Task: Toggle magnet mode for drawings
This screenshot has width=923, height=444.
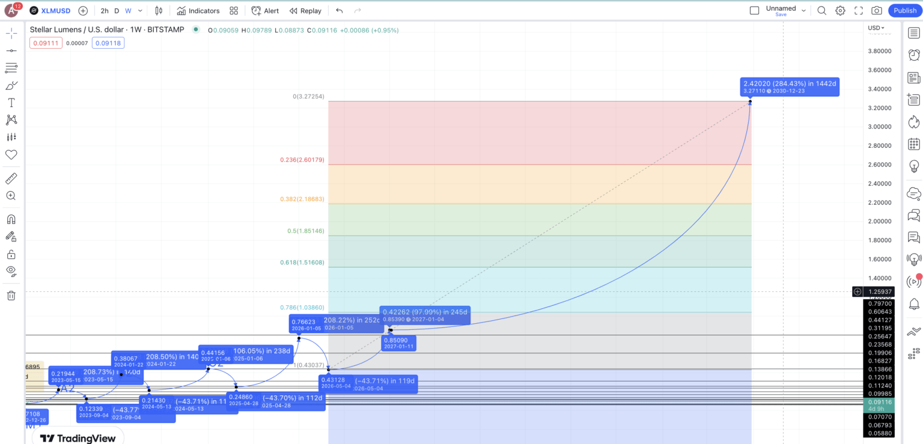Action: click(x=11, y=219)
